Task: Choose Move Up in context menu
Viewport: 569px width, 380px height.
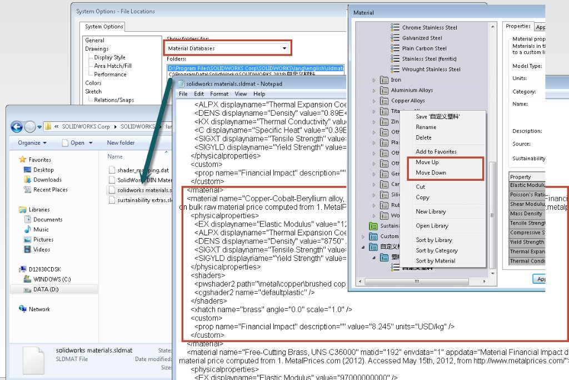Action: pyautogui.click(x=427, y=162)
